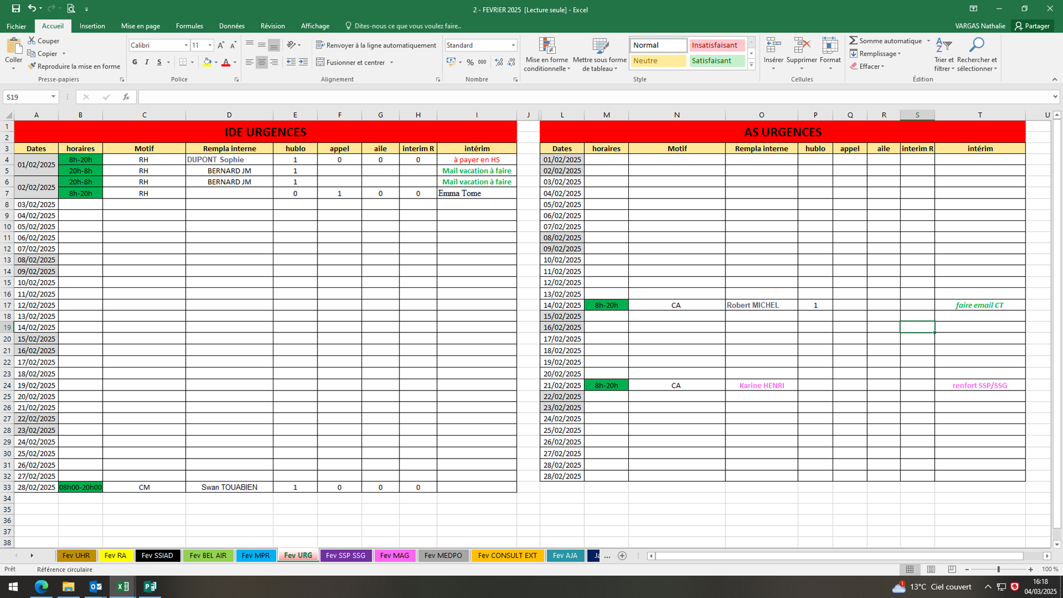
Task: Open Mise en forme conditionnelle
Action: pos(547,54)
